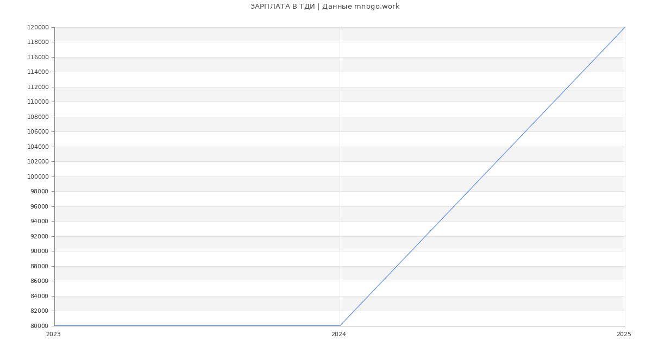Select the 90000 y-axis label
This screenshot has width=652, height=353.
tap(39, 251)
